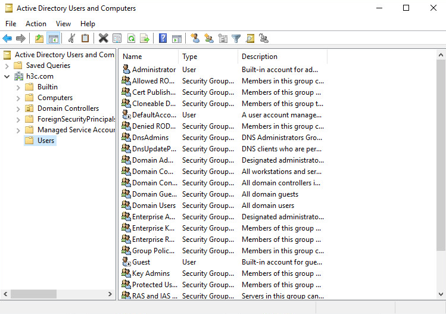This screenshot has height=314, width=446.
Task: Click the DnsAdmins group icon
Action: pos(126,137)
